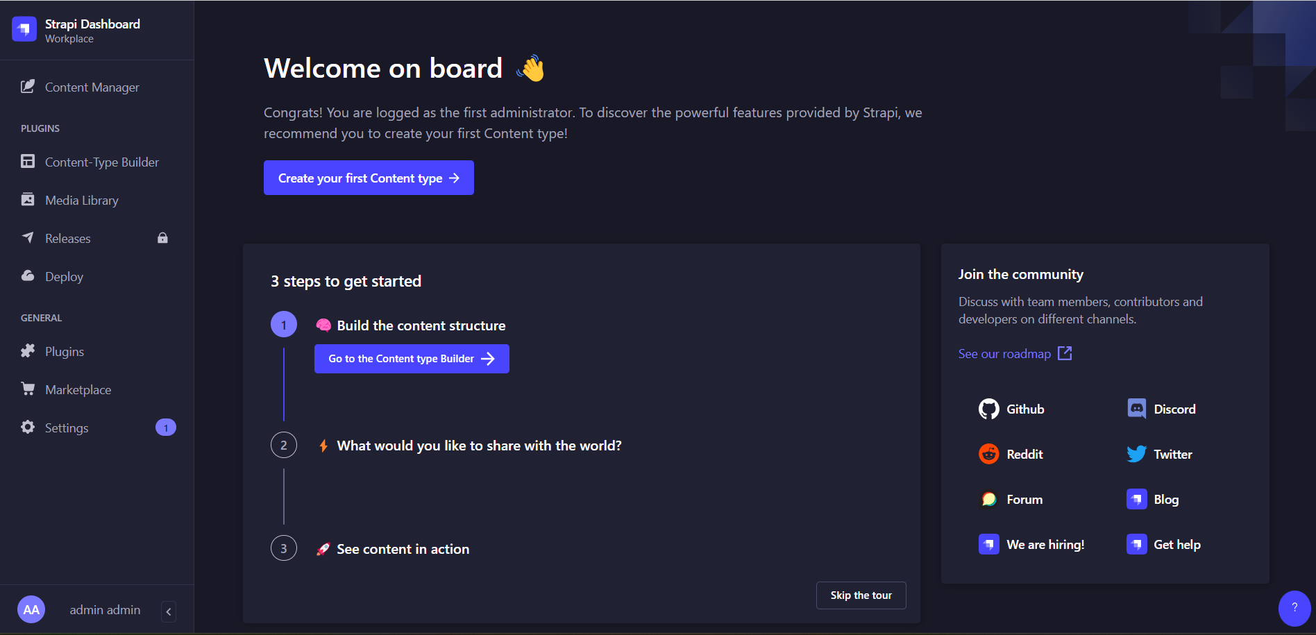Open Media Library section
This screenshot has width=1316, height=635.
[x=81, y=201]
